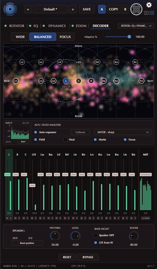Enable the Heat checkbox

click(x=65, y=140)
